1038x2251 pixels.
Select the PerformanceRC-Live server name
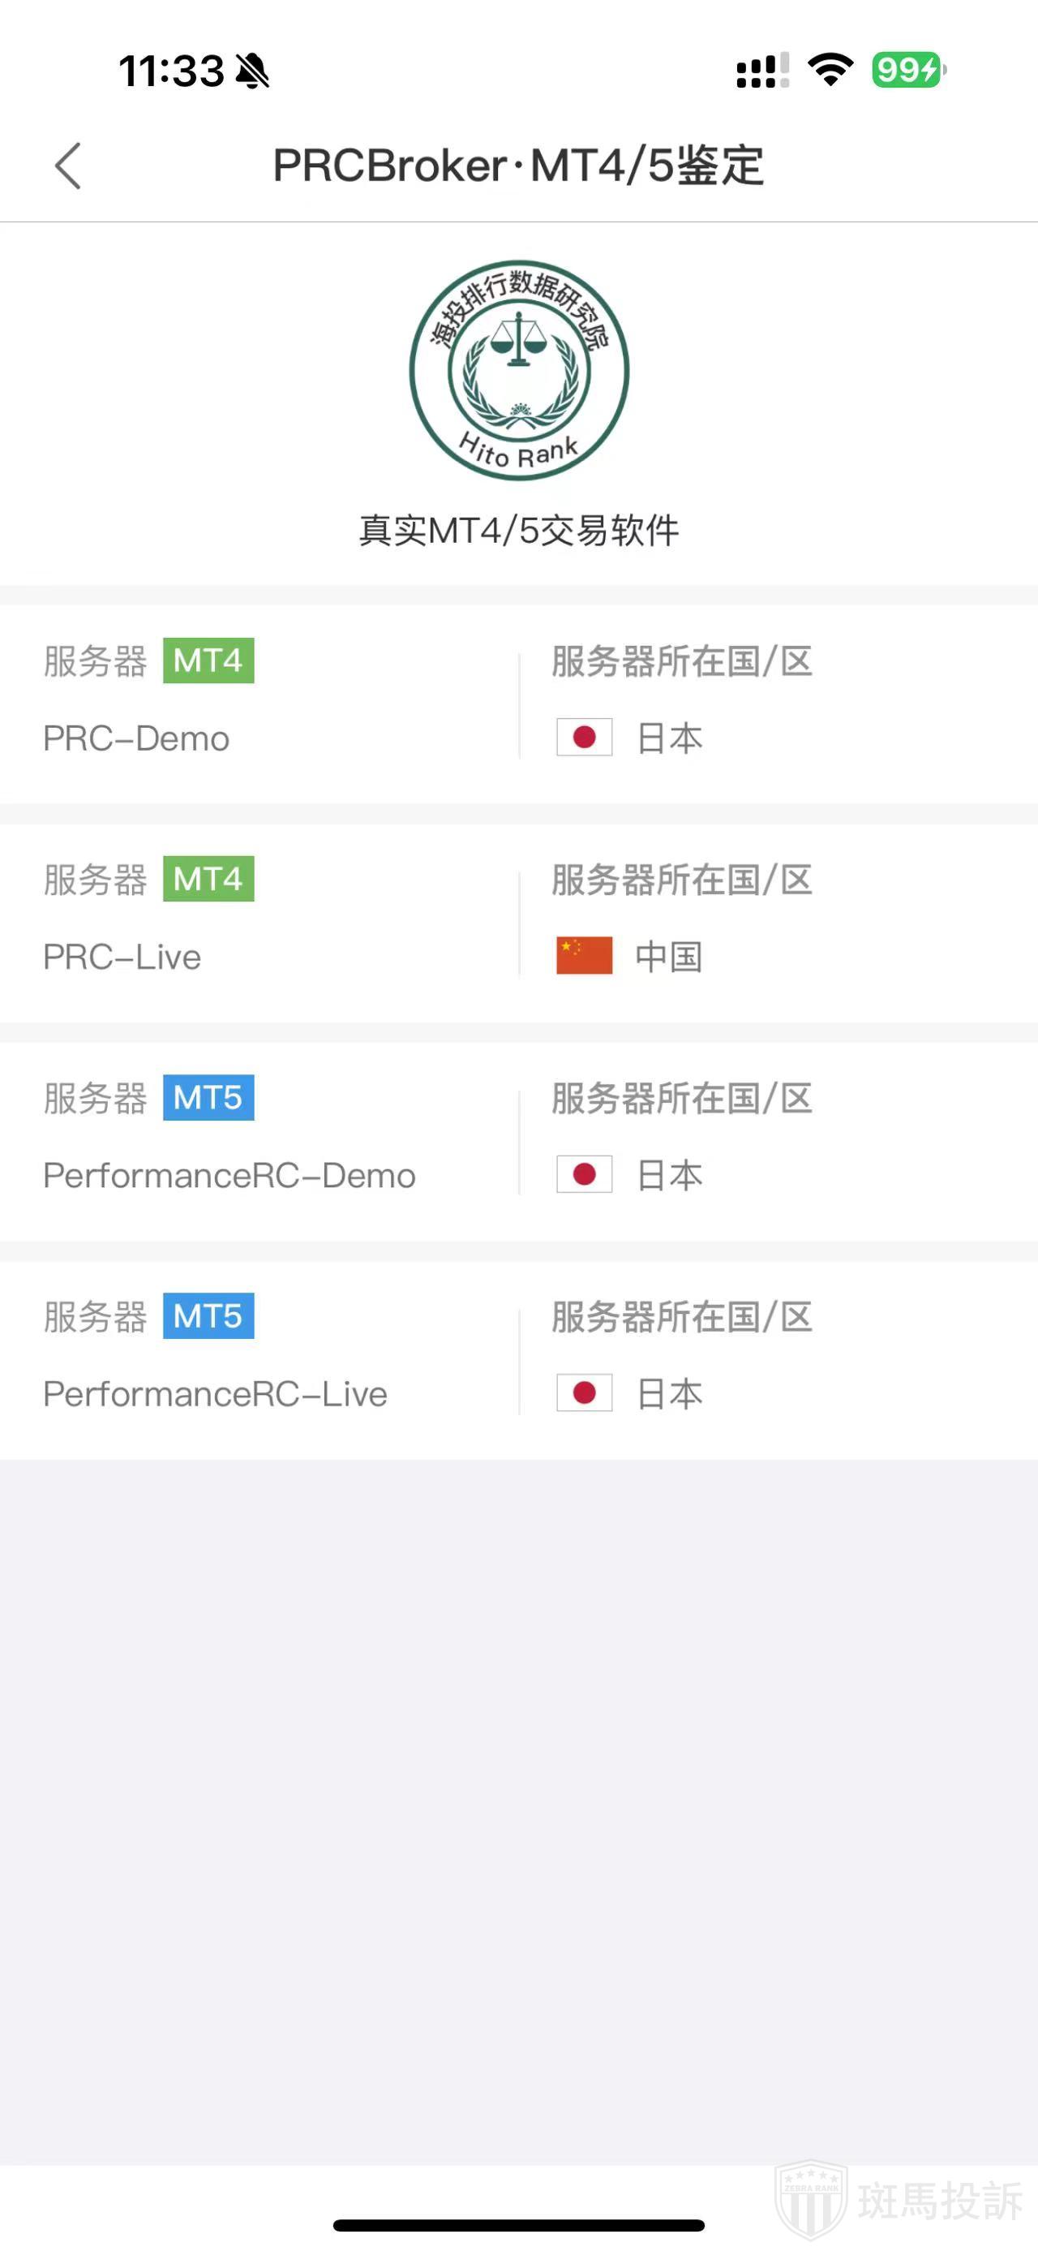[x=215, y=1395]
